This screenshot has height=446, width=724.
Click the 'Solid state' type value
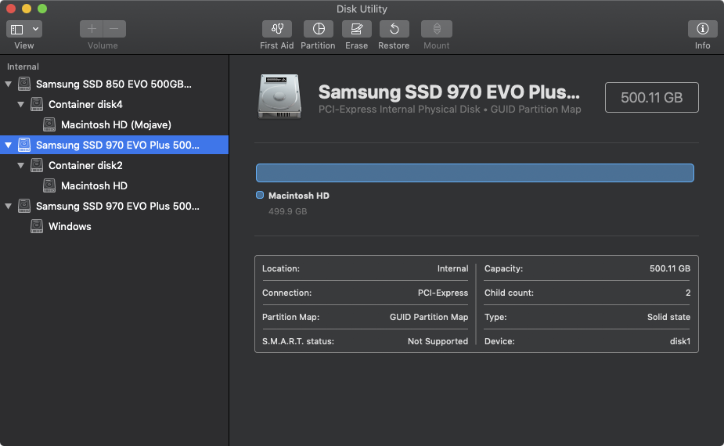click(668, 317)
